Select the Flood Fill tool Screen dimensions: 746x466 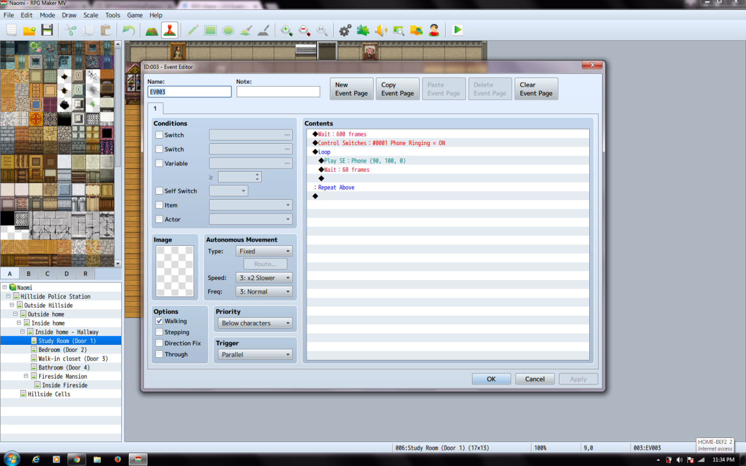tap(245, 30)
